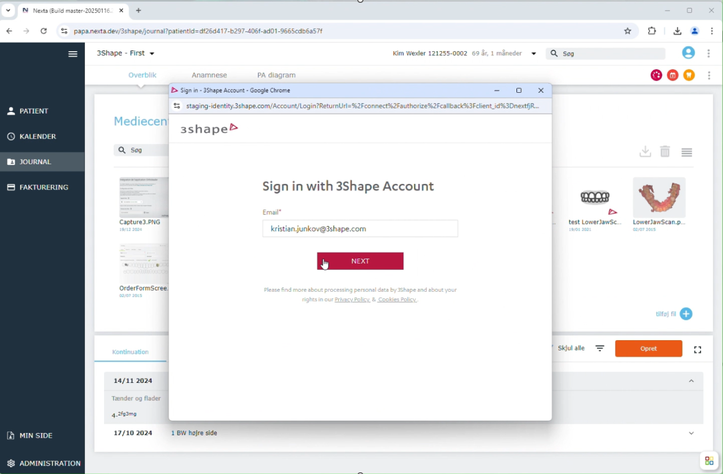Viewport: 723px width, 474px height.
Task: Open Chrome downloads icon
Action: (x=677, y=31)
